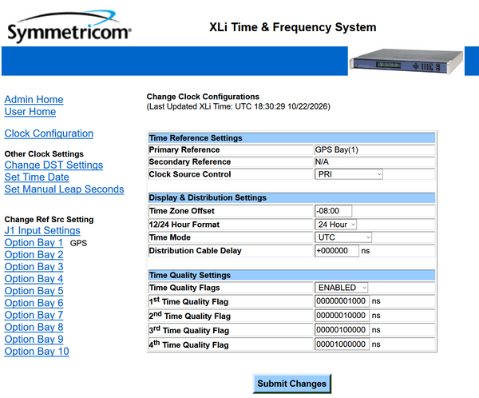Screen dimensions: 479x398
Task: Click the GPS Bay(1) primary reference value
Action: click(x=336, y=150)
